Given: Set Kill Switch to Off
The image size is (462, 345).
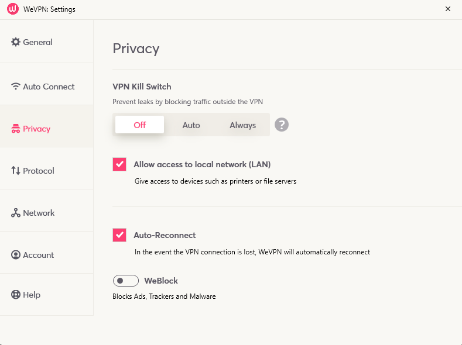Looking at the screenshot, I should tap(140, 125).
